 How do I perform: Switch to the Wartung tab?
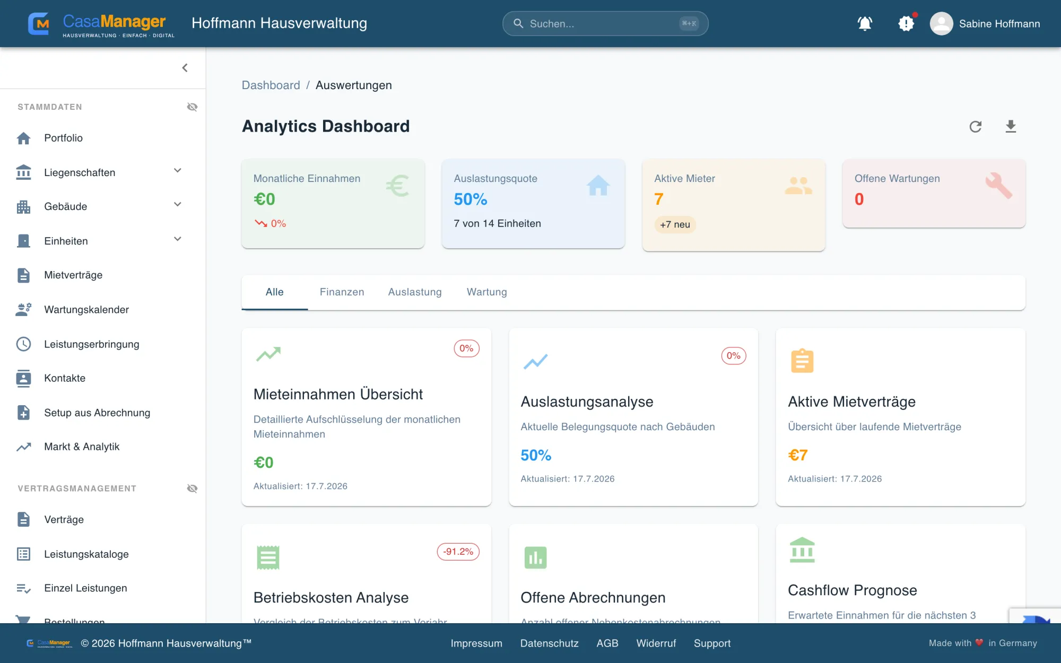pos(487,292)
